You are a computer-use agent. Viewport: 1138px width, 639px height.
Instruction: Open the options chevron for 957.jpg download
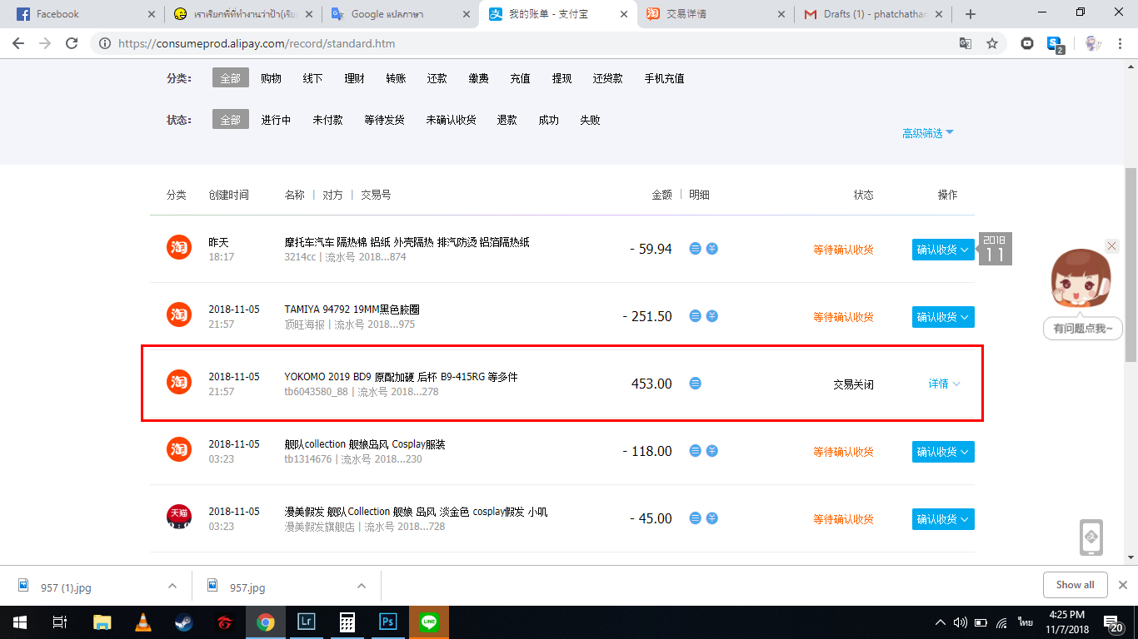point(362,586)
